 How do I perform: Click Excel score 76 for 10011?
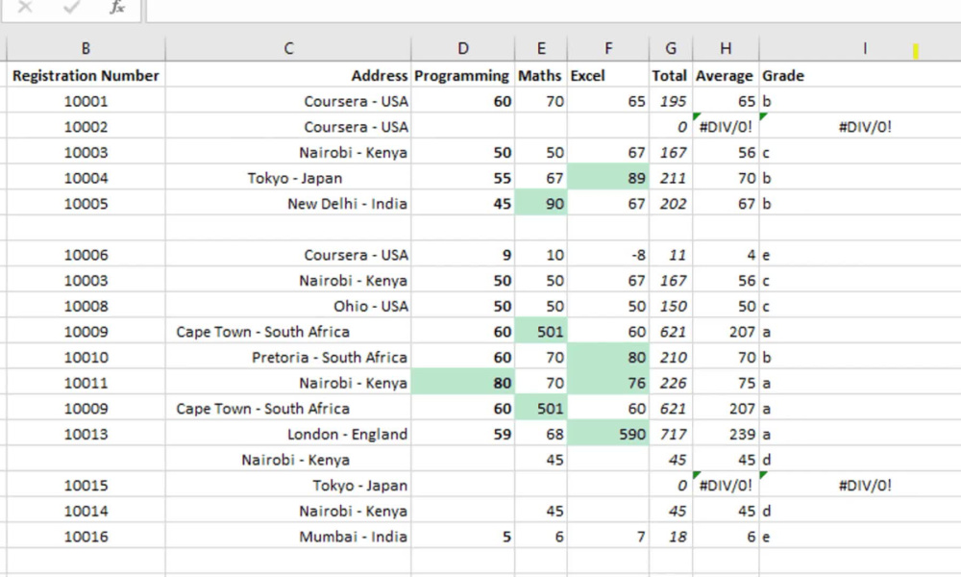click(x=608, y=384)
